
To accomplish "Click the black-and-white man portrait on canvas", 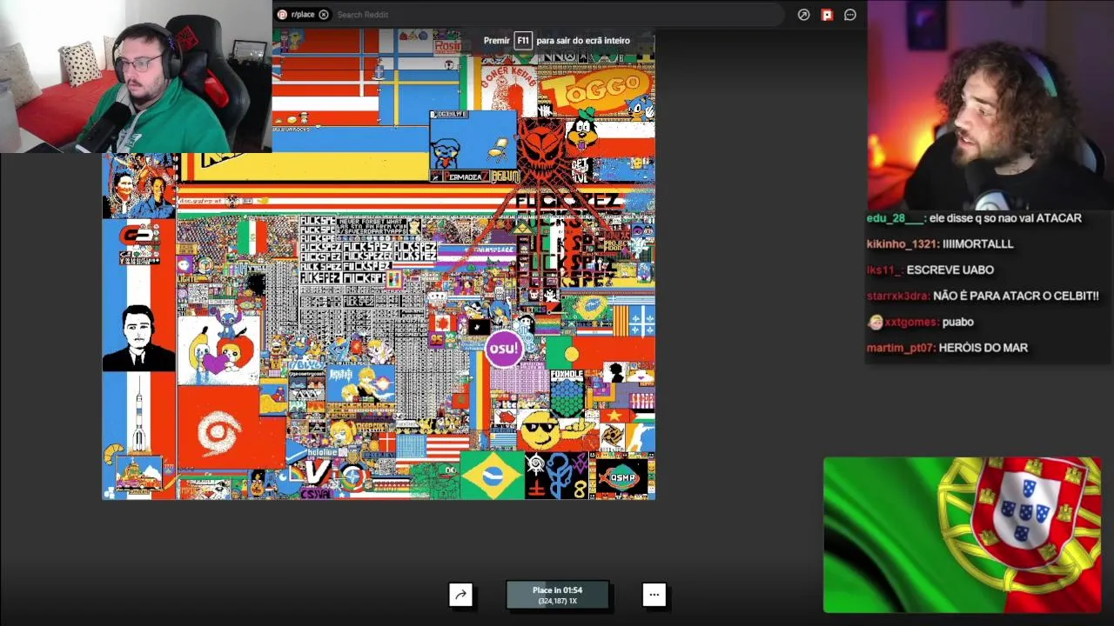I will click(x=138, y=337).
